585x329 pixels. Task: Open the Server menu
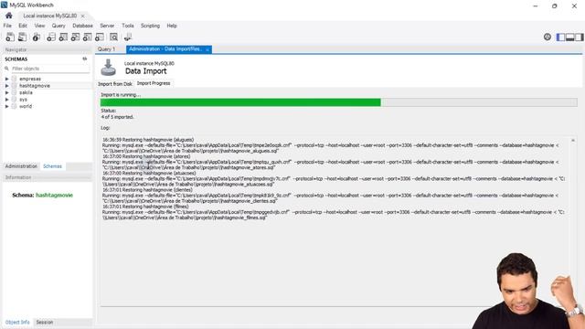coord(107,26)
